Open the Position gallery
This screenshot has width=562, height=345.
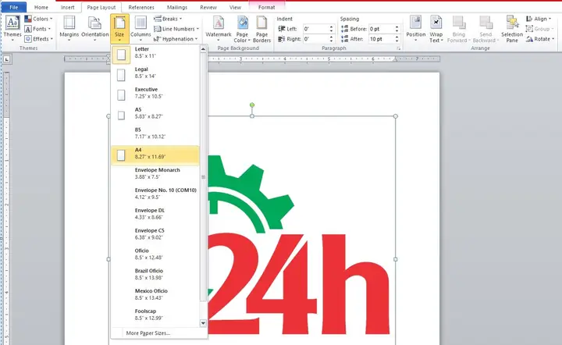(x=416, y=28)
